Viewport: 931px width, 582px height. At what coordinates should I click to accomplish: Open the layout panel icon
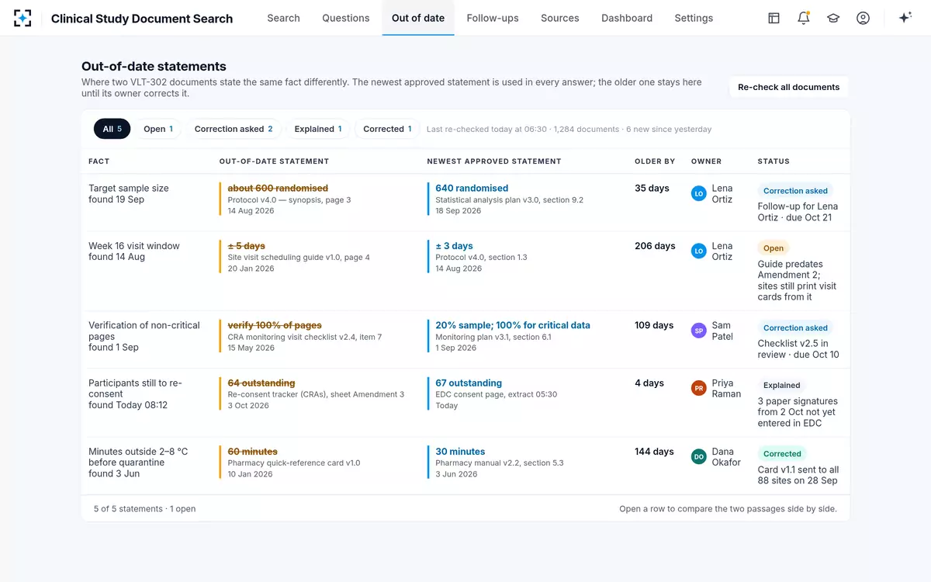point(774,18)
